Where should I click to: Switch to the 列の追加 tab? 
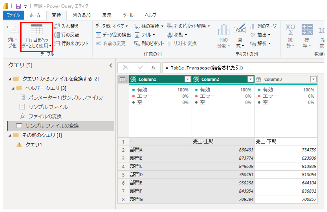[x=81, y=15]
